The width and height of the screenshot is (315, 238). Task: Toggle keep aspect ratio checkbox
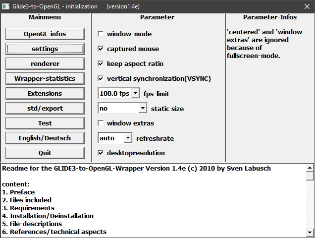click(x=101, y=64)
